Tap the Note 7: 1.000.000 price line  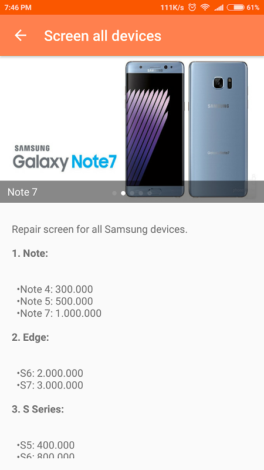click(x=59, y=313)
